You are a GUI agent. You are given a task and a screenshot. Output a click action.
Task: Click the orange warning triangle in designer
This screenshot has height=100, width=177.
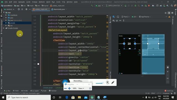tap(169, 17)
